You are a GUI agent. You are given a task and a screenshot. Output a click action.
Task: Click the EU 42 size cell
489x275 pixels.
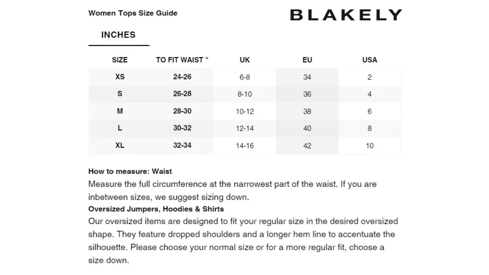pyautogui.click(x=307, y=146)
